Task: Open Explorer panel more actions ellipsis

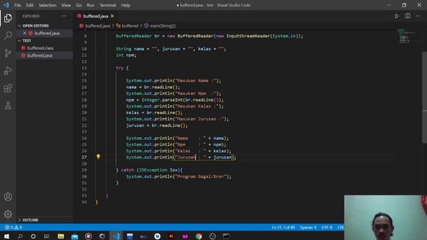Action: pos(64,16)
